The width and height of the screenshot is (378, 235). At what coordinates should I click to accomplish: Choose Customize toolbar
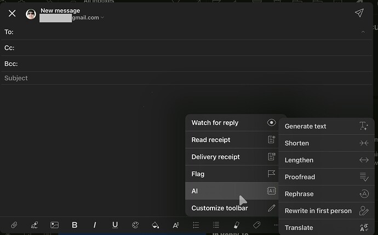232,208
